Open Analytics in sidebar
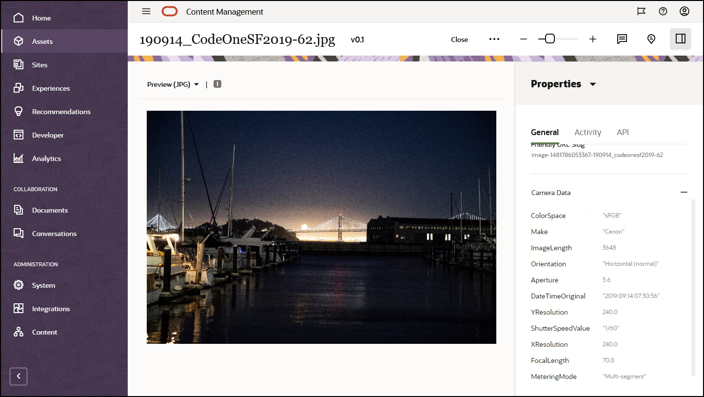This screenshot has width=704, height=397. (x=46, y=159)
